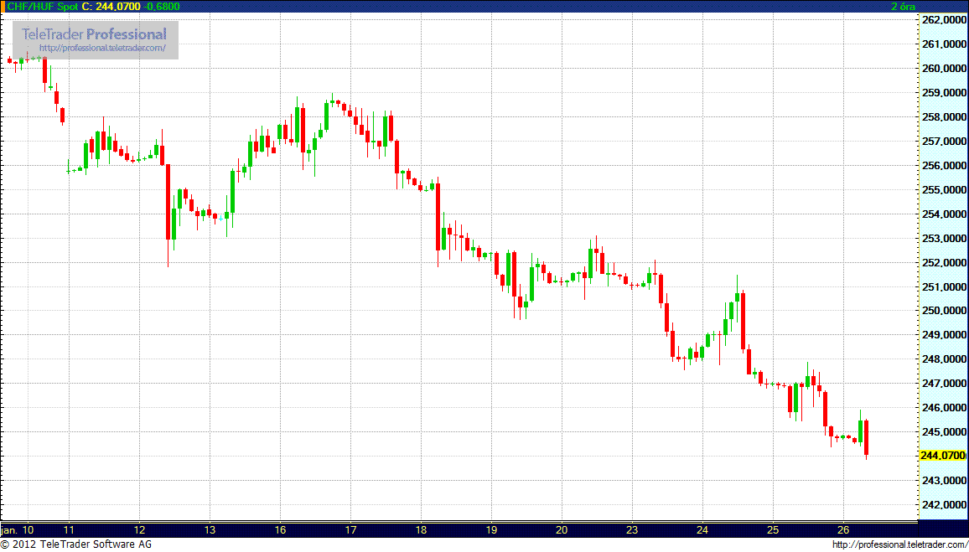Click the final red candlestick after 26
The height and width of the screenshot is (552, 969).
(x=867, y=439)
